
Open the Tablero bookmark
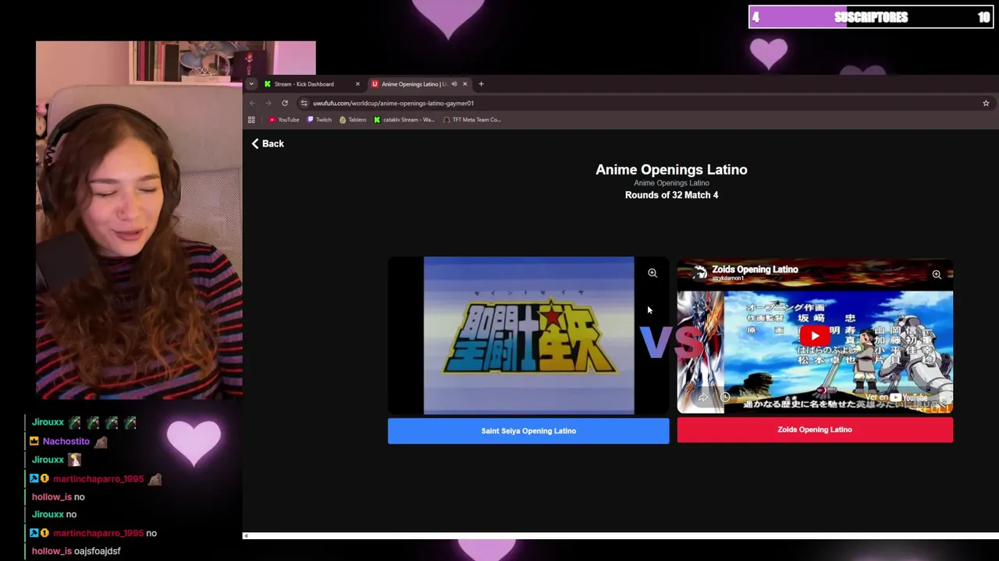click(353, 120)
